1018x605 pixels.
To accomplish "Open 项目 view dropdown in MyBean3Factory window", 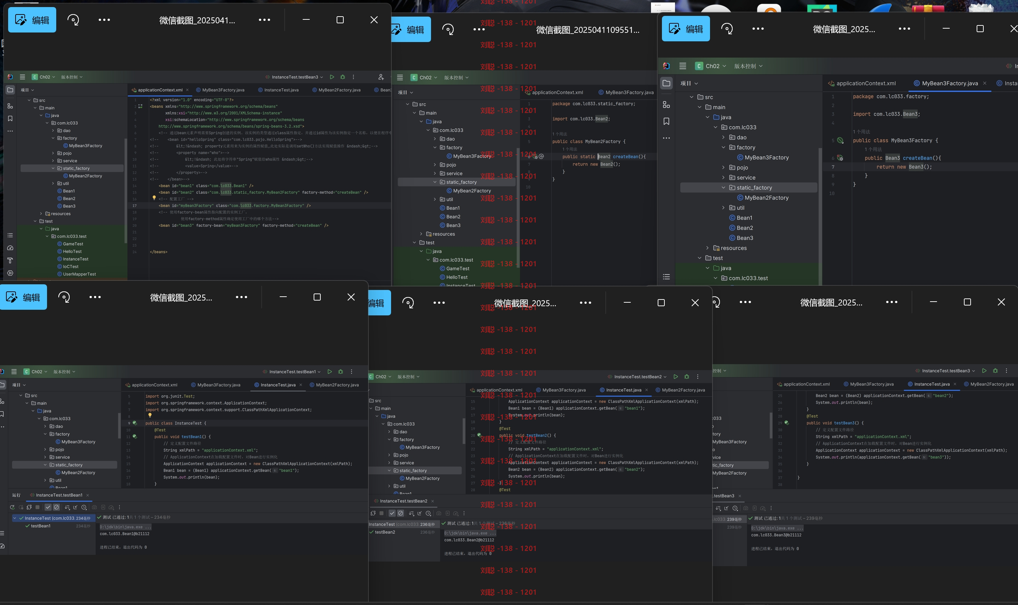I will [x=689, y=83].
